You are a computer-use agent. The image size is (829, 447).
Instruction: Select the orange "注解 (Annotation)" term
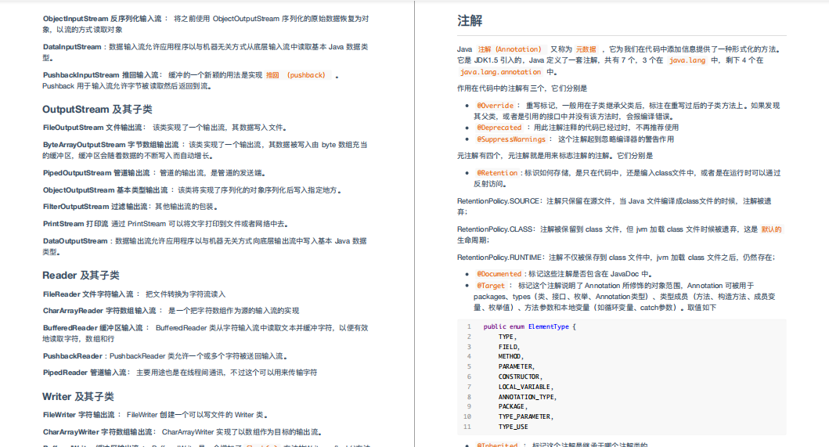point(510,49)
